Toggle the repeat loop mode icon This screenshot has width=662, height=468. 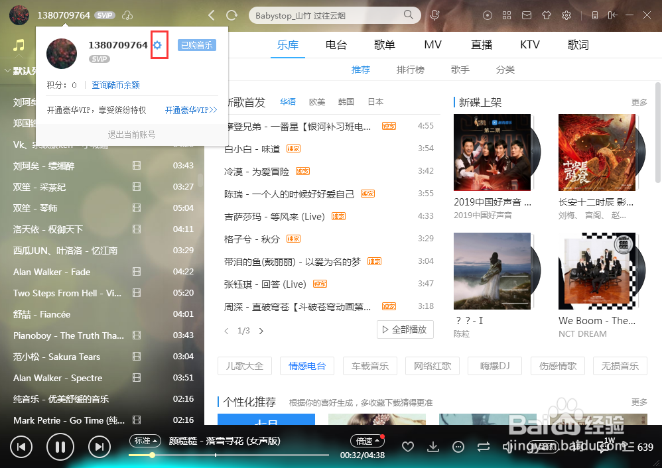pyautogui.click(x=484, y=447)
